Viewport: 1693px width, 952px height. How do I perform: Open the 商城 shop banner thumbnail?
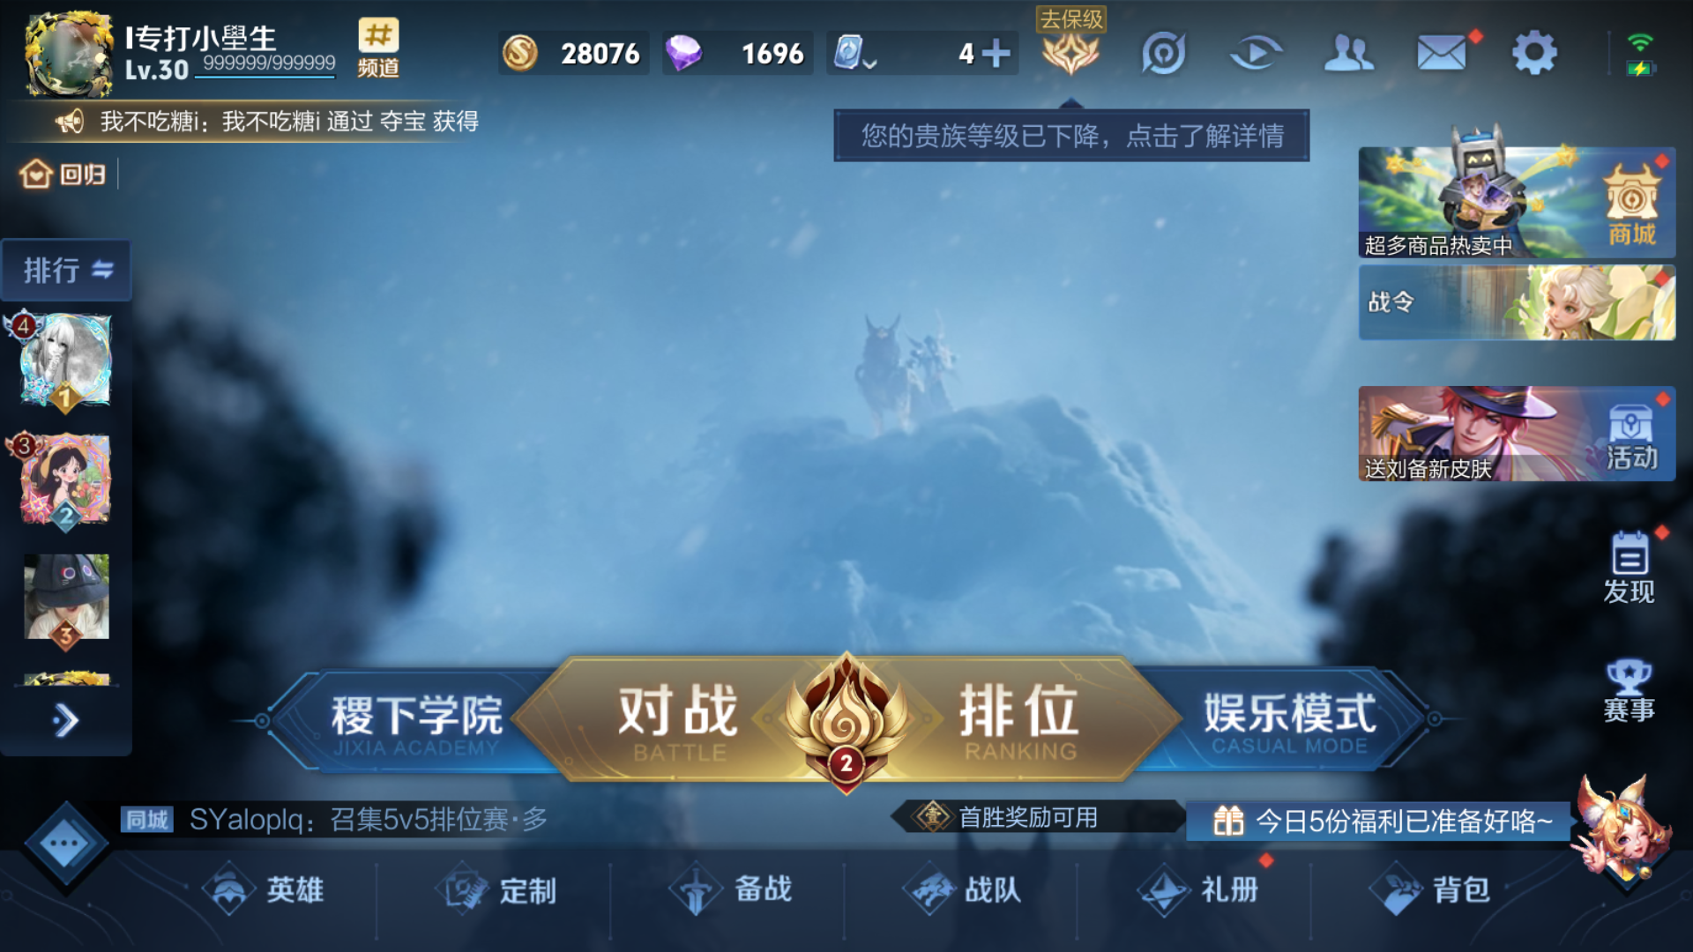coord(1517,203)
